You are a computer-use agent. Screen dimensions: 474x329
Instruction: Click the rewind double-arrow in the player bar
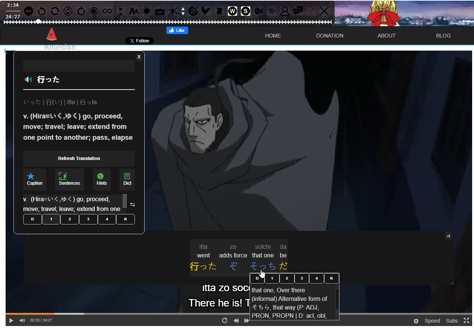point(236,320)
